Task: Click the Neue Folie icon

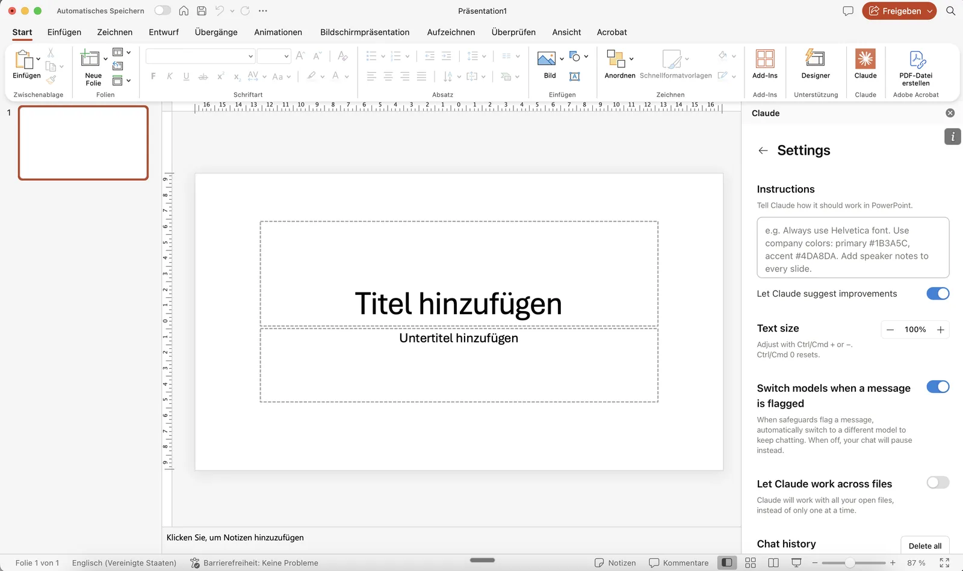Action: pyautogui.click(x=90, y=58)
